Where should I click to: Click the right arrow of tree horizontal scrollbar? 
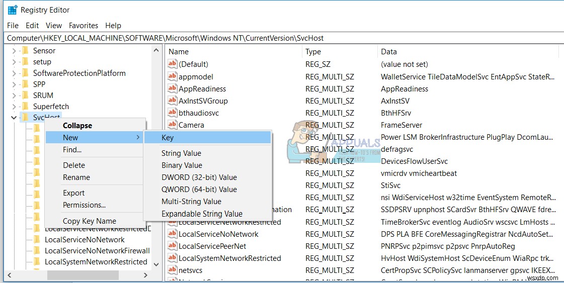point(145,275)
